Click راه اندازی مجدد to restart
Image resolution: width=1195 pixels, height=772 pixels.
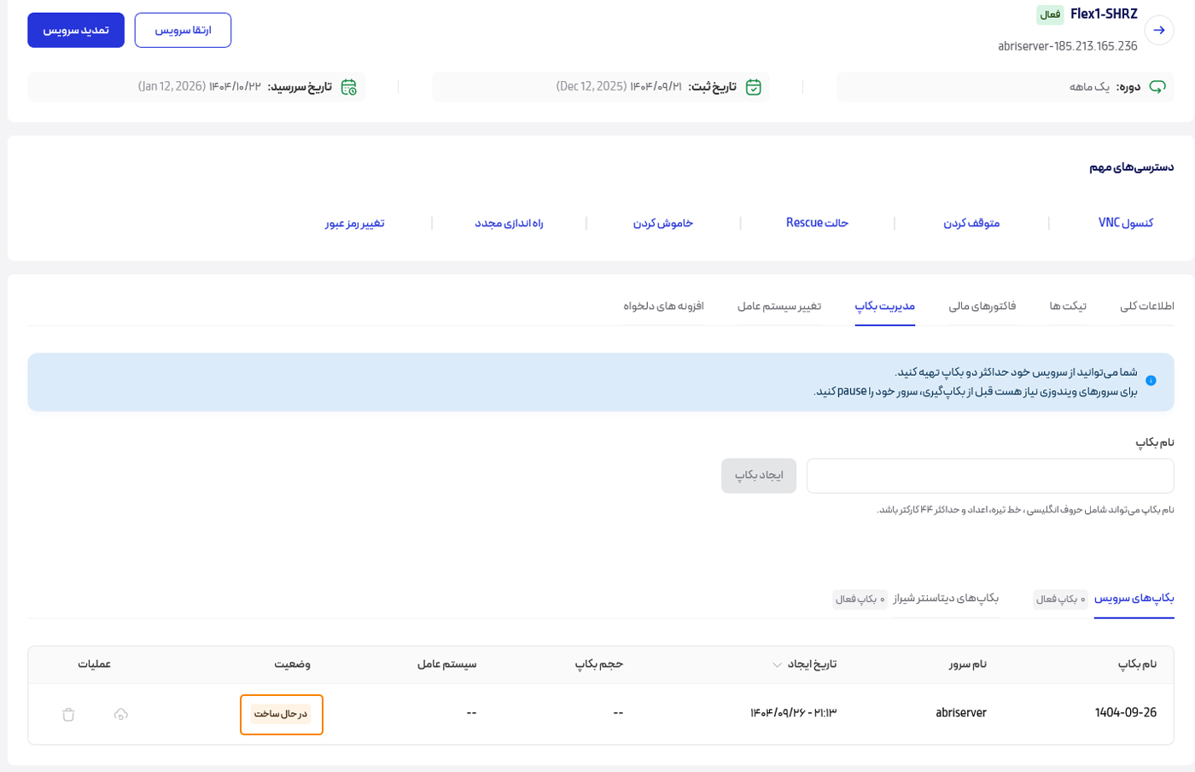[x=510, y=223]
